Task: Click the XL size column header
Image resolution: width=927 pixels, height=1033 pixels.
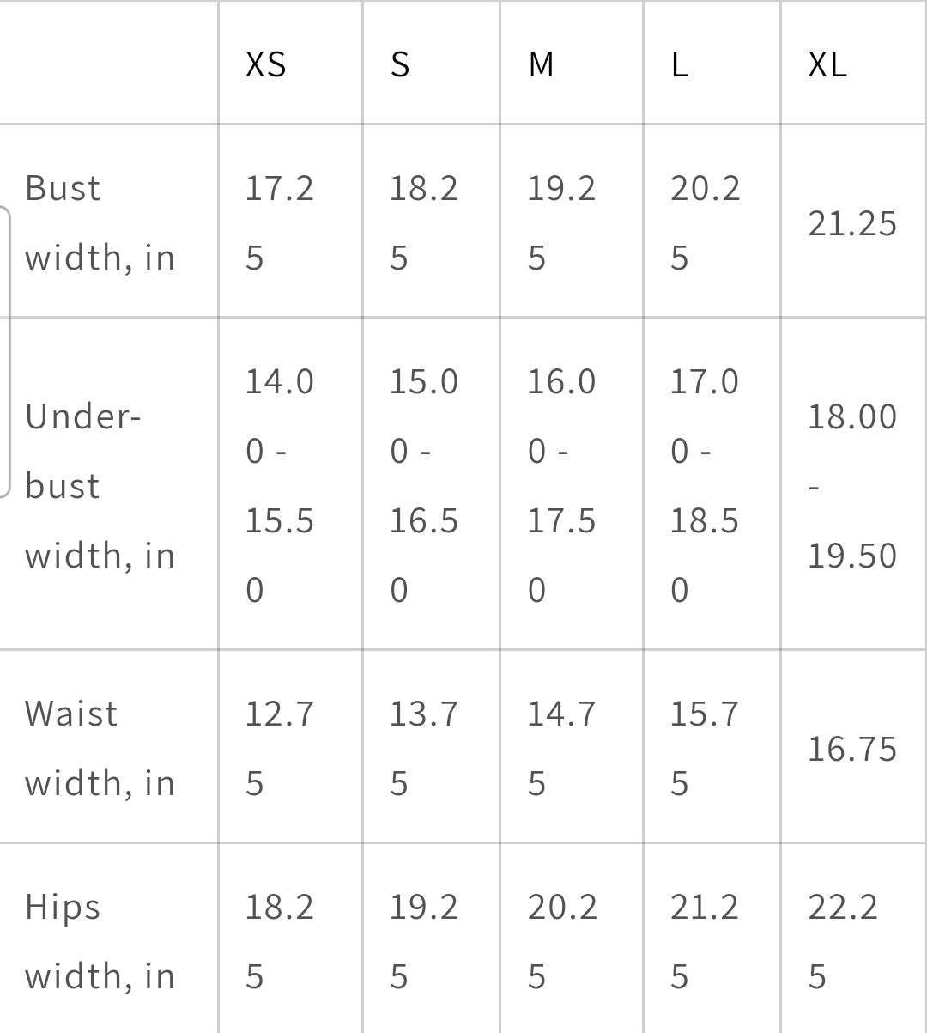Action: [x=827, y=64]
